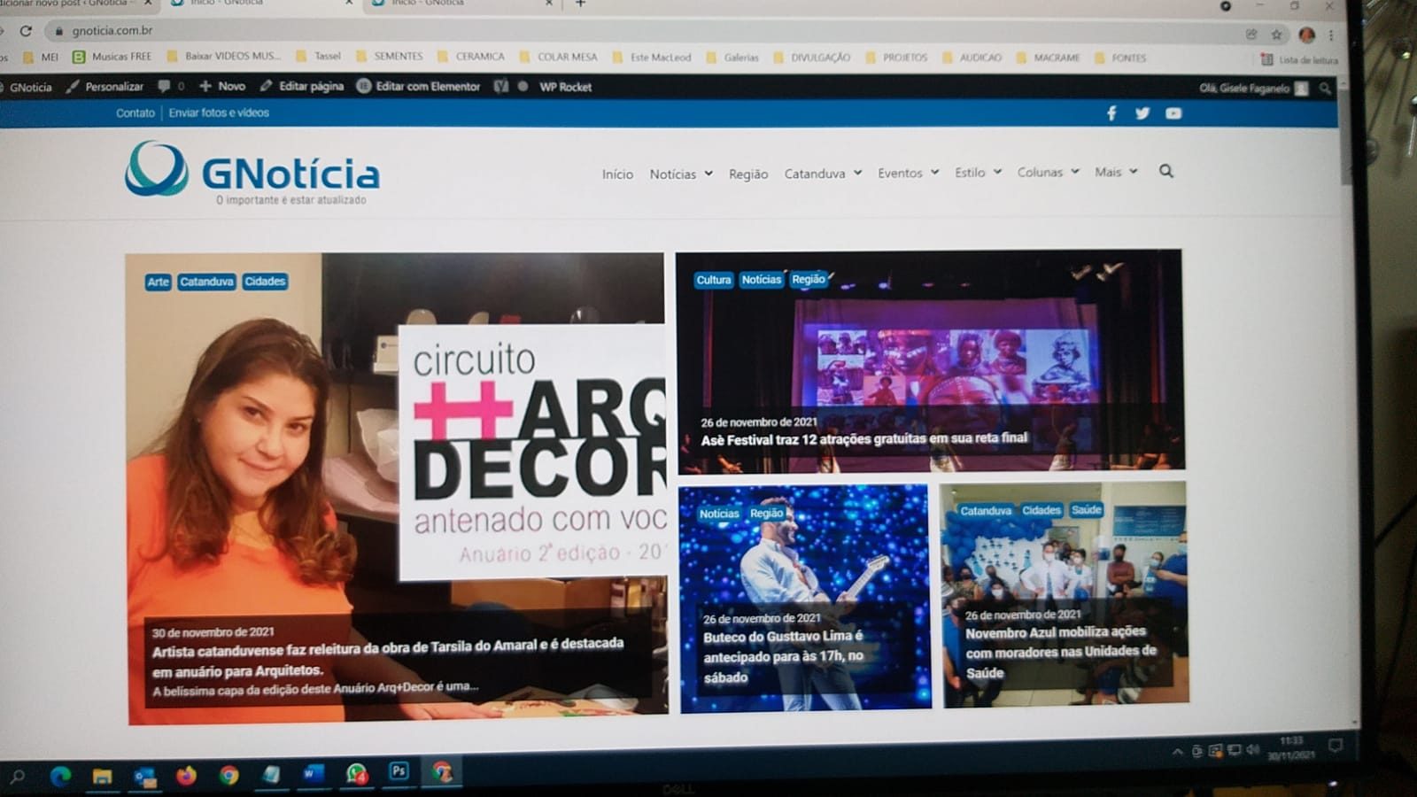The image size is (1417, 797).
Task: Click the admin bar search magnifier
Action: point(1325,89)
